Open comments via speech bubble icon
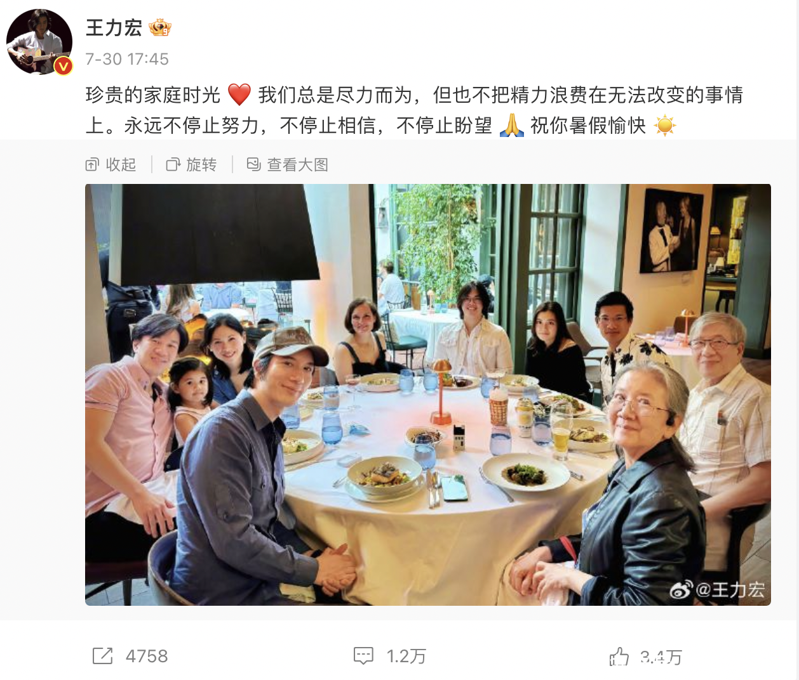Screen dimensions: 799x680 [363, 656]
